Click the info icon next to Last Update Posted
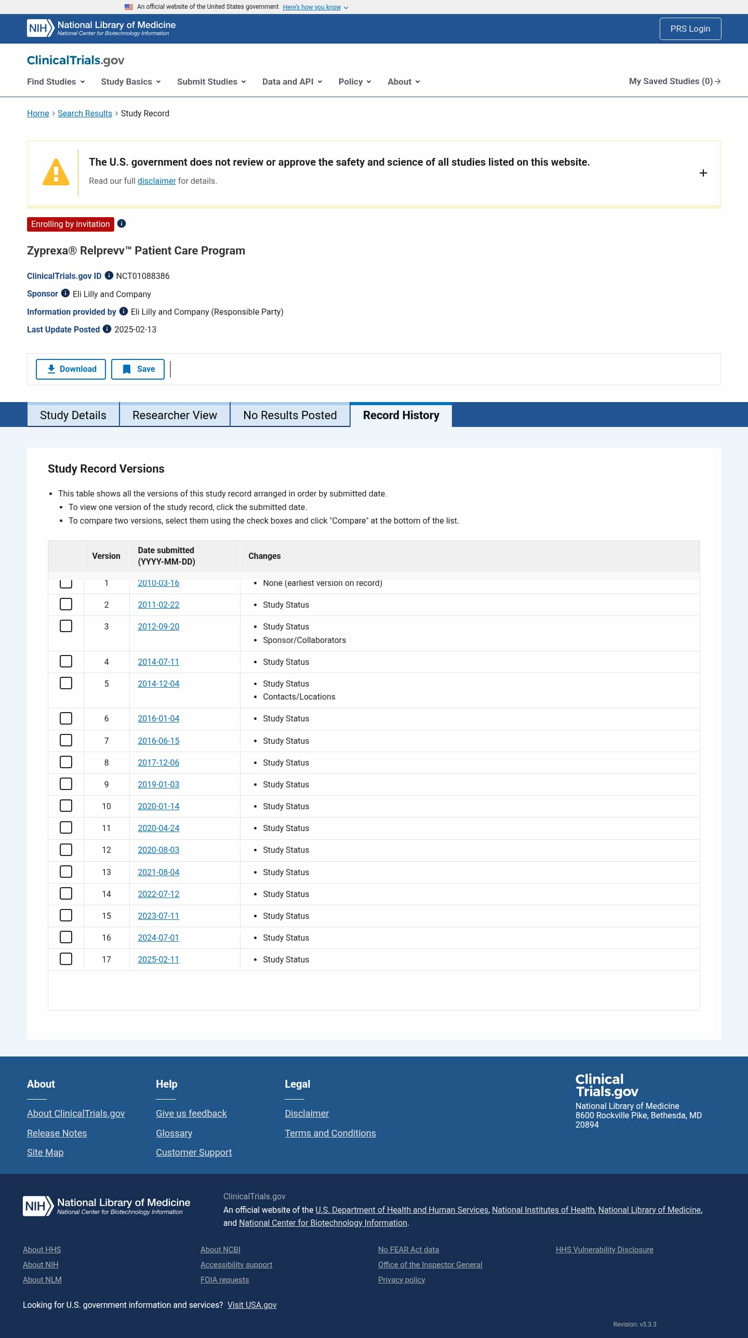The width and height of the screenshot is (748, 1338). 107,329
